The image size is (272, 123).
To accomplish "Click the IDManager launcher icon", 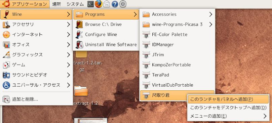I will coord(146,45).
